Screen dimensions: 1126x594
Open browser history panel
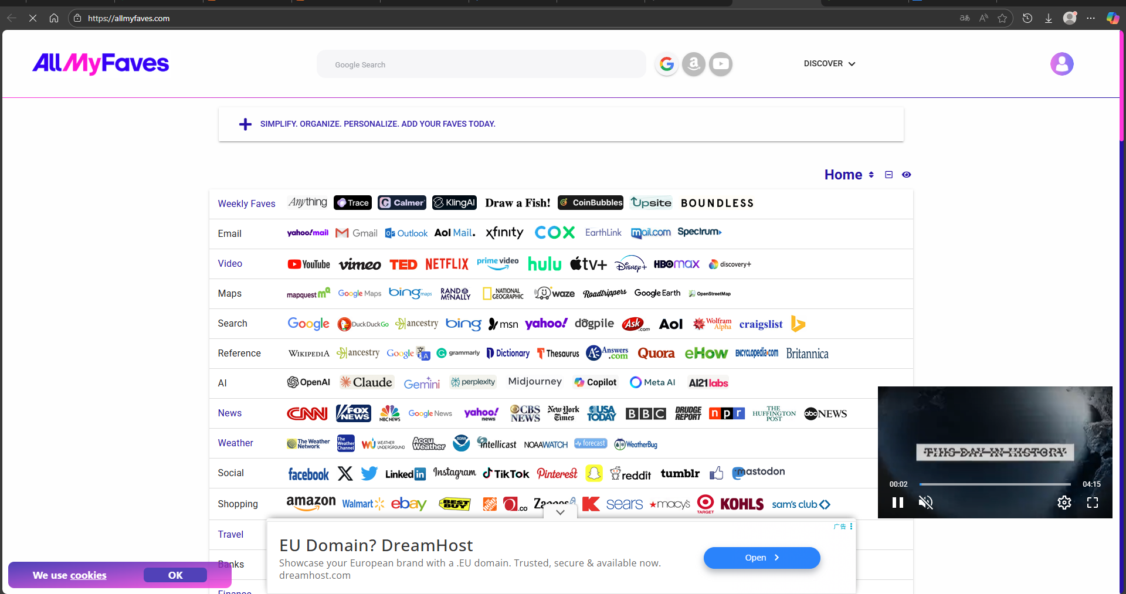[1027, 18]
